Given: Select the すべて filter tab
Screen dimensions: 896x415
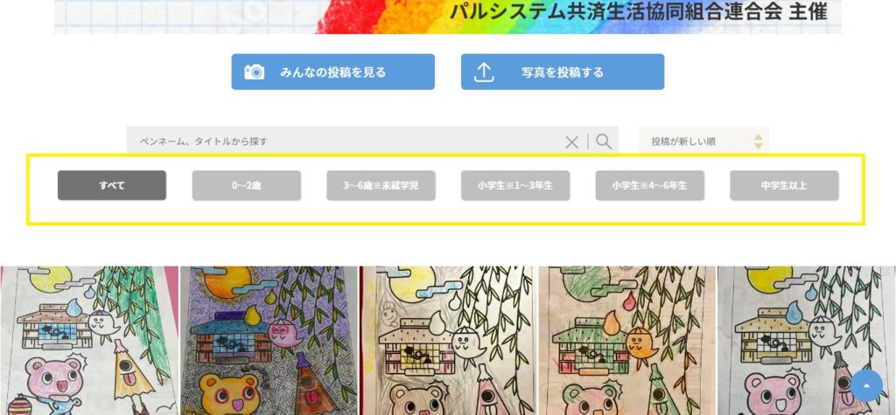Looking at the screenshot, I should pyautogui.click(x=112, y=185).
